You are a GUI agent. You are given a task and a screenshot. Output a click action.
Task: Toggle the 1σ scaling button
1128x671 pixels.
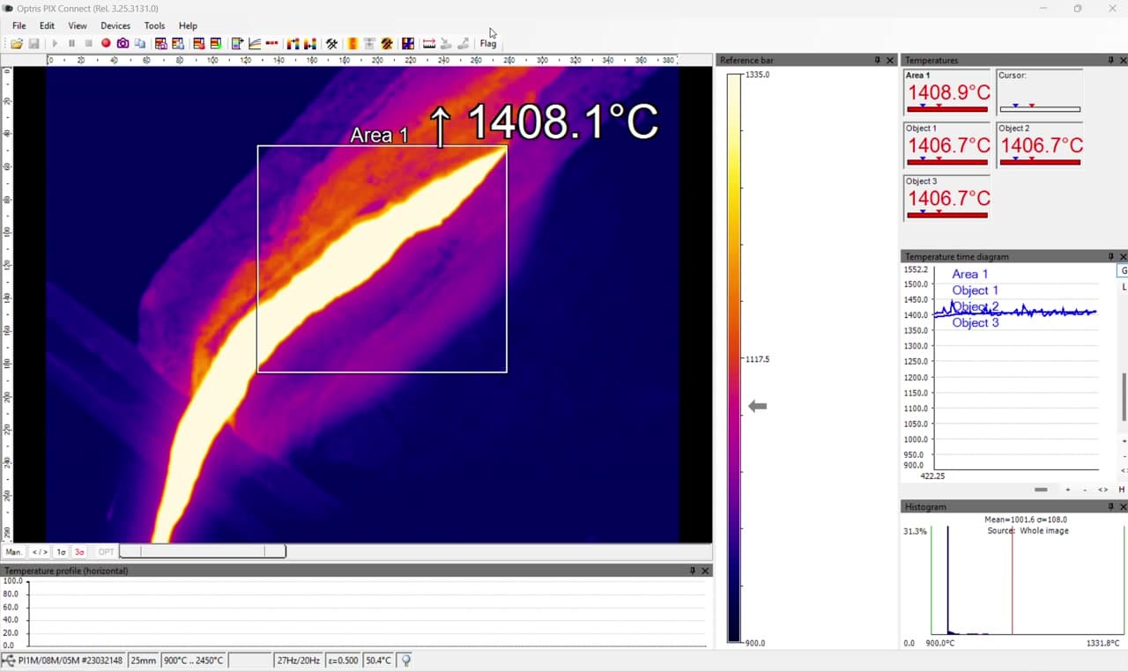tap(61, 552)
